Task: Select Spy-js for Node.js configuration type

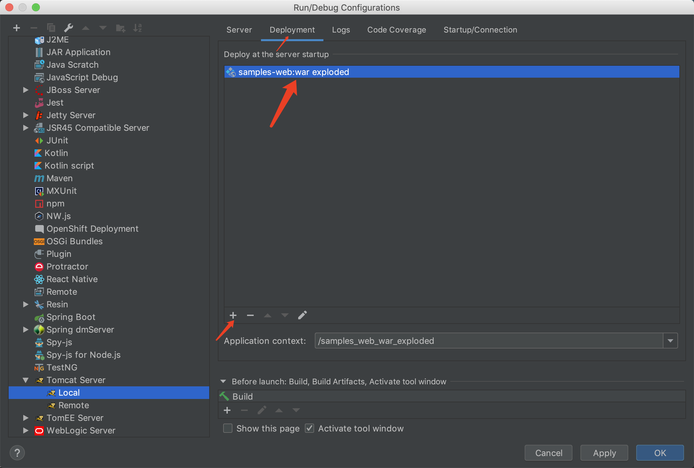Action: (77, 355)
